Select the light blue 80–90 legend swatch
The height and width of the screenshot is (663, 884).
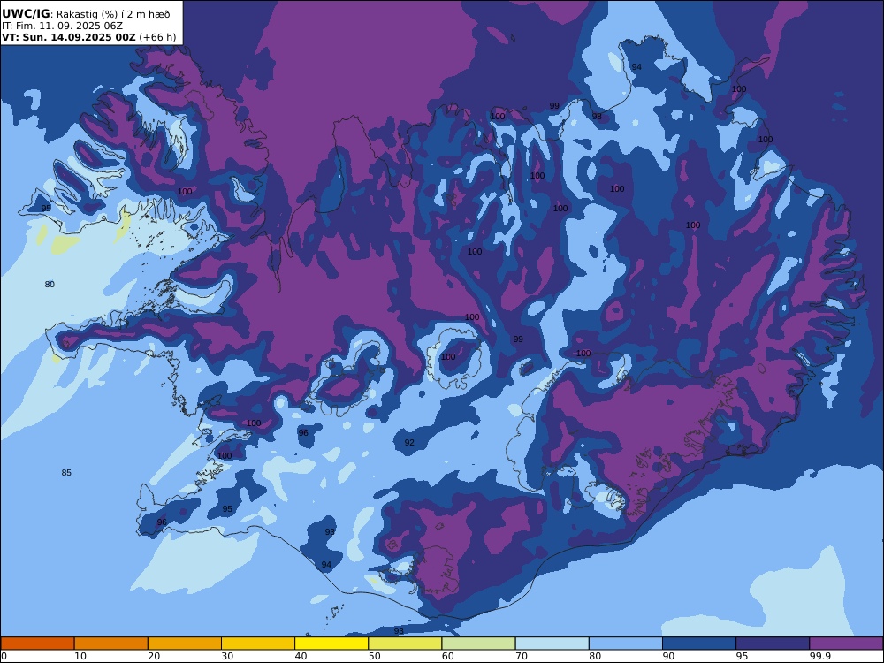pyautogui.click(x=626, y=644)
